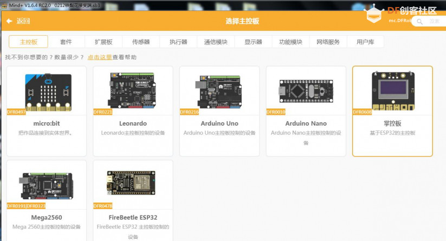Click the 掌控板 card title
Screen dimensions: 446x241
(x=392, y=123)
